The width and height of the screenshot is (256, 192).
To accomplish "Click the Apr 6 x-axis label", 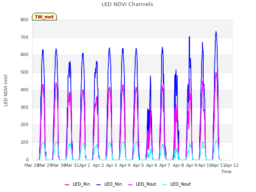I will click(x=152, y=165).
